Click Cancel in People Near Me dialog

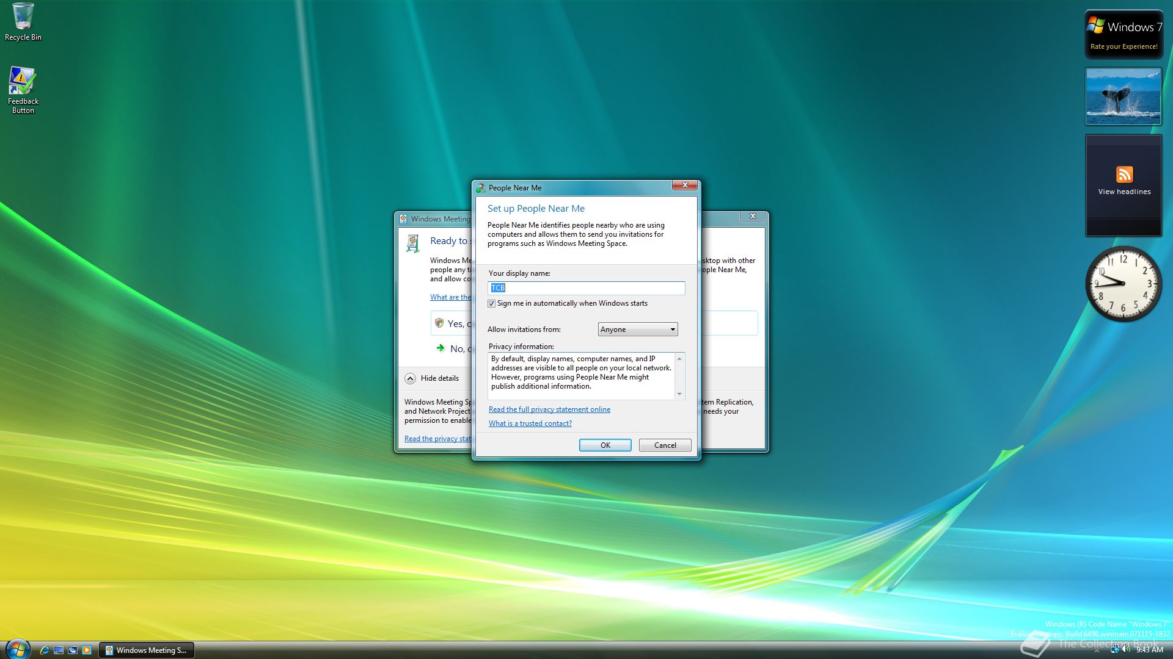(x=665, y=445)
